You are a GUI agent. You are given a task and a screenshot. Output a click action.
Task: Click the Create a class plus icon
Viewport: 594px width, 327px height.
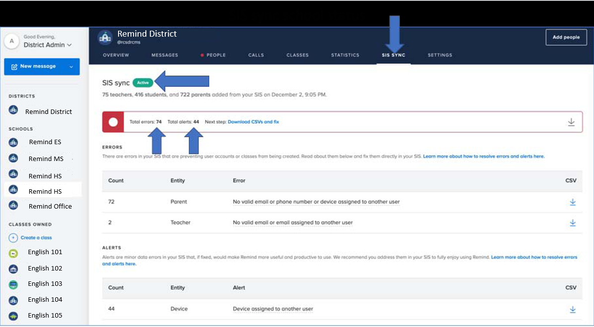click(x=13, y=238)
